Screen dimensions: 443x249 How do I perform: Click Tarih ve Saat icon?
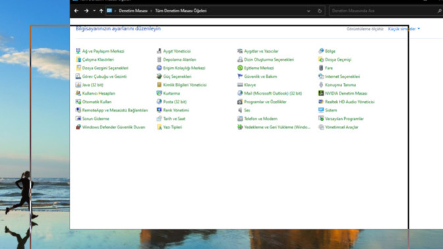click(160, 119)
